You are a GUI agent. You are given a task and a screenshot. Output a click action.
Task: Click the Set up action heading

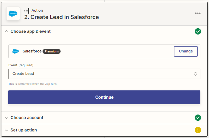[x=24, y=130]
